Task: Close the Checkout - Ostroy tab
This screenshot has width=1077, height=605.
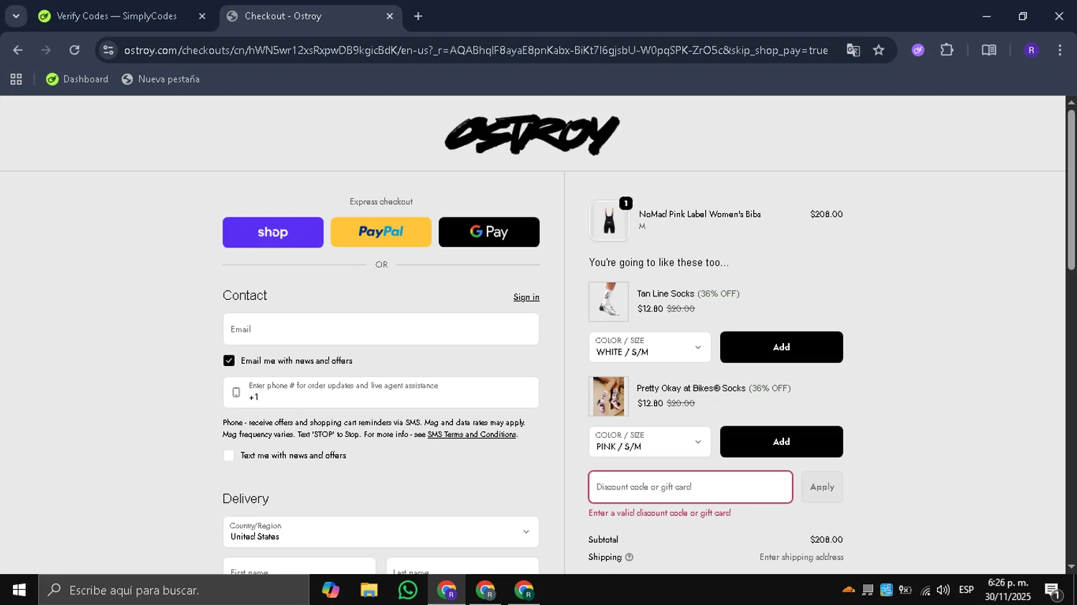Action: [390, 16]
